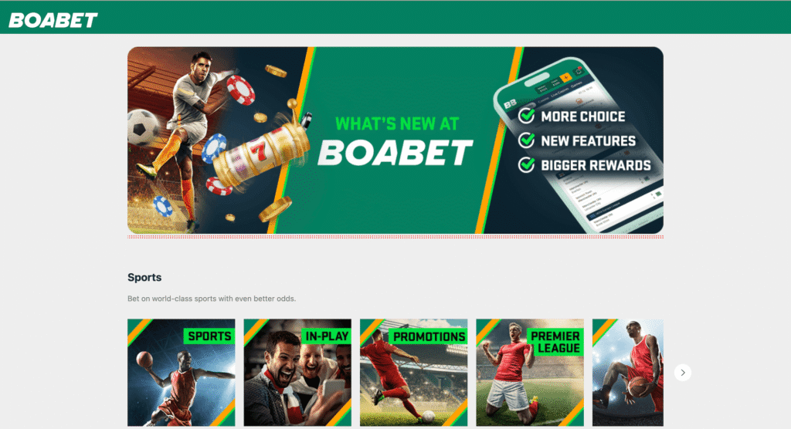Open the partially visible basketball tile

click(x=627, y=373)
